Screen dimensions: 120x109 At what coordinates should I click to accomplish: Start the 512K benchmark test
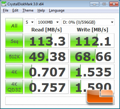(14, 56)
